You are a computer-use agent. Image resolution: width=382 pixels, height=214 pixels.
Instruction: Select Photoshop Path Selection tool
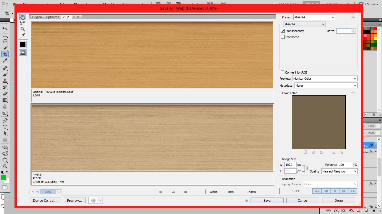click(x=5, y=133)
